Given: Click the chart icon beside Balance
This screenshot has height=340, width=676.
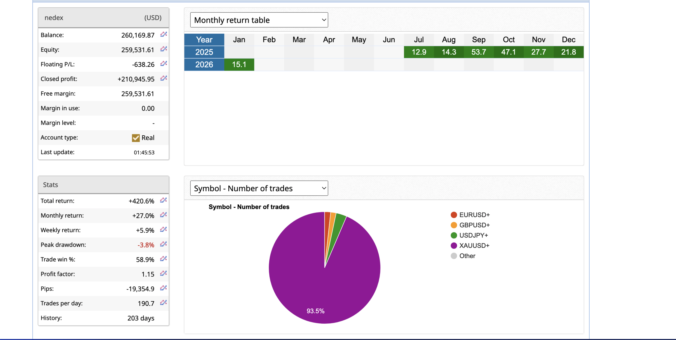Looking at the screenshot, I should click(163, 34).
